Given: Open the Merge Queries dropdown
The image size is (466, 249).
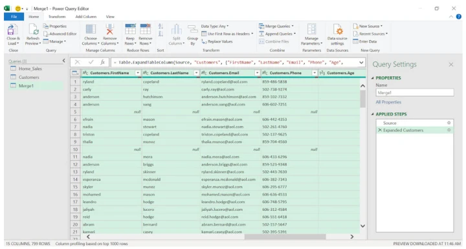Looking at the screenshot, I should click(x=276, y=26).
